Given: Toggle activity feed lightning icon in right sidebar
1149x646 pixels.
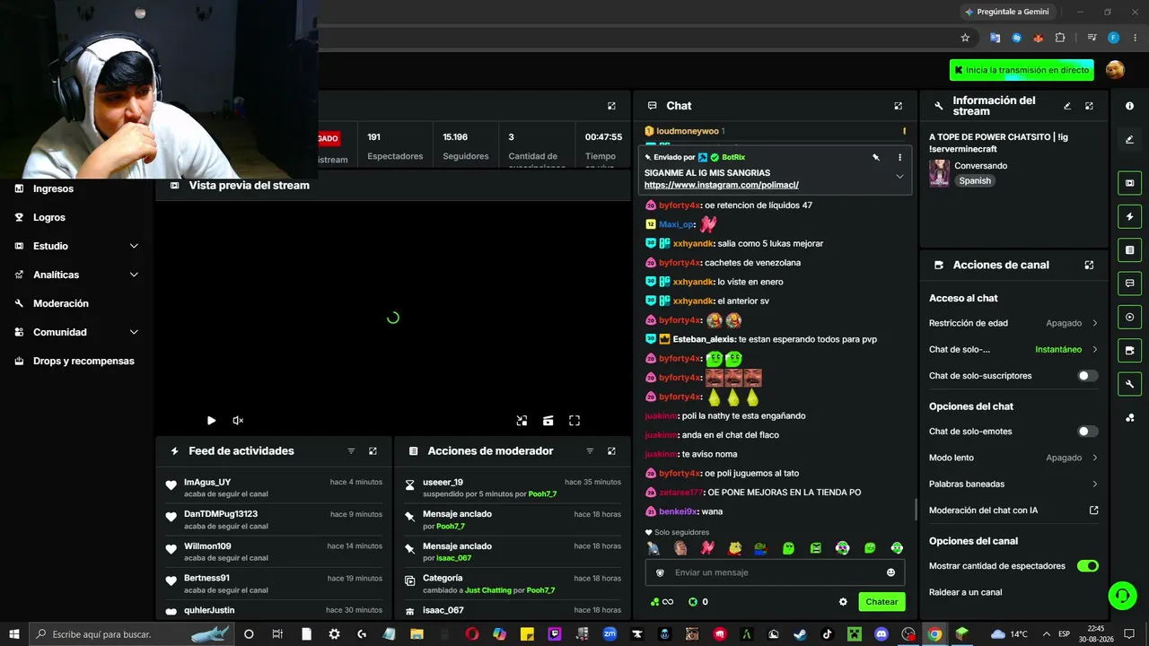Looking at the screenshot, I should [1129, 217].
